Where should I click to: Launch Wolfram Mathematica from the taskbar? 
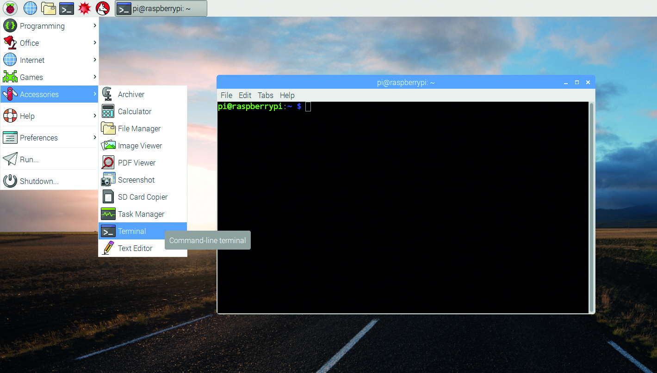84,8
